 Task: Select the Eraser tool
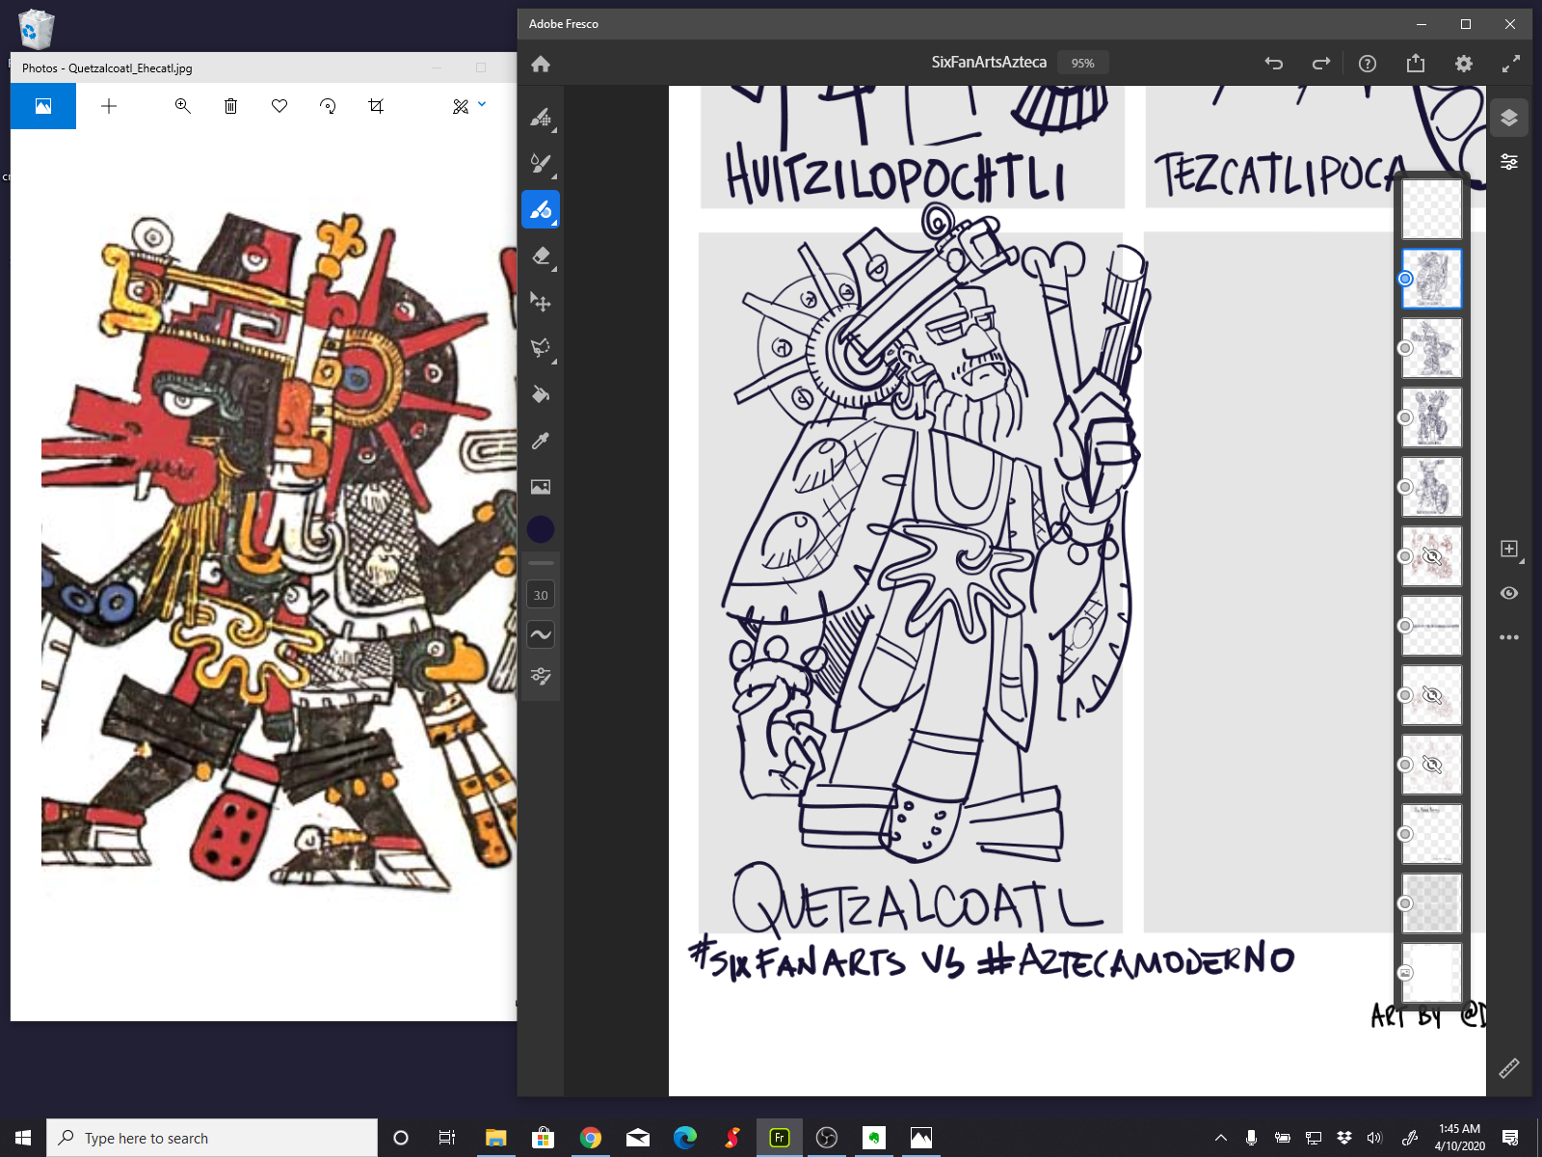541,256
